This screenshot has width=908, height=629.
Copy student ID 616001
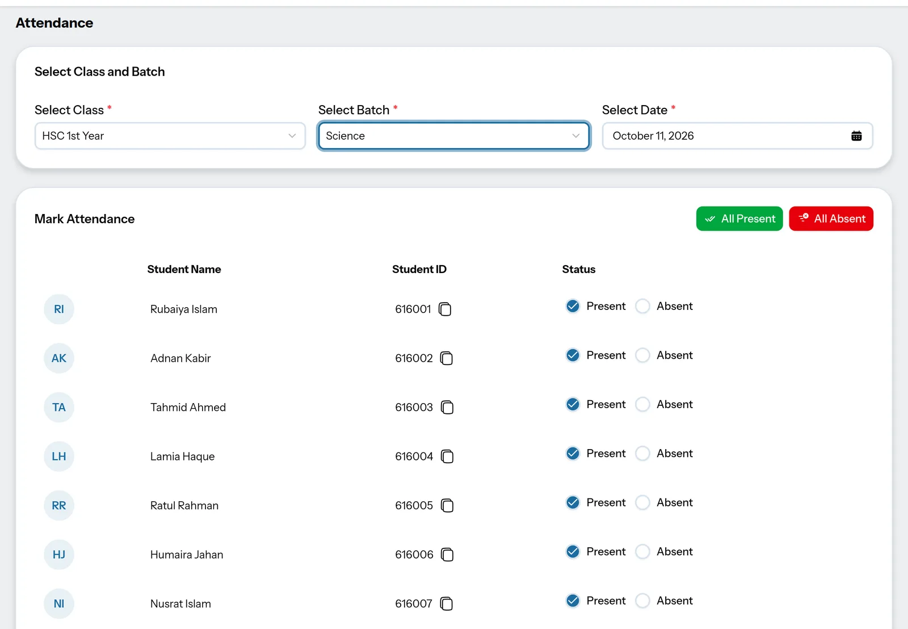coord(445,309)
